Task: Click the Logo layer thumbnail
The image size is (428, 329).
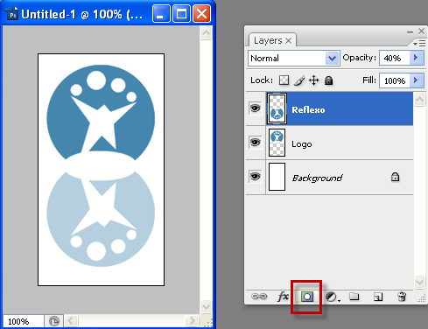Action: coord(277,143)
